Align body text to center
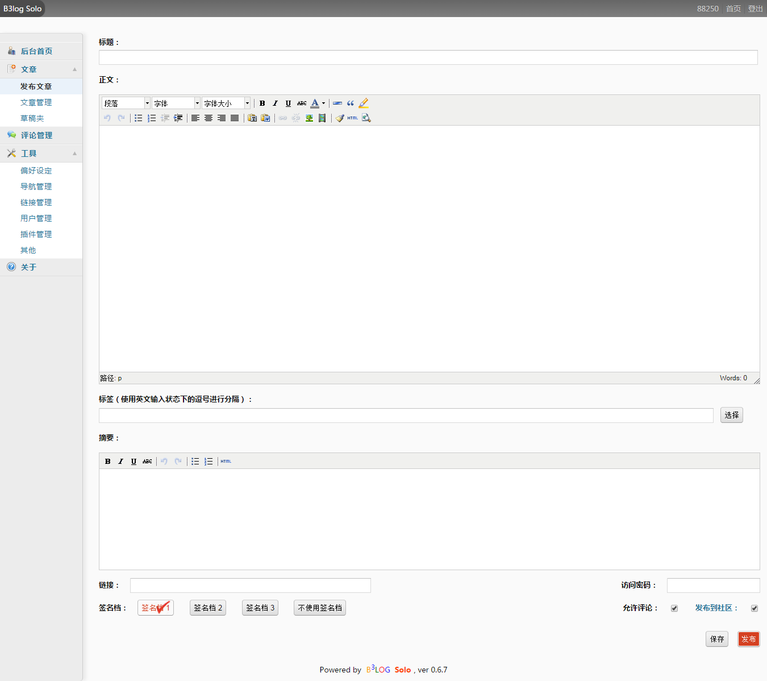Screen dimensions: 767x681 [209, 118]
